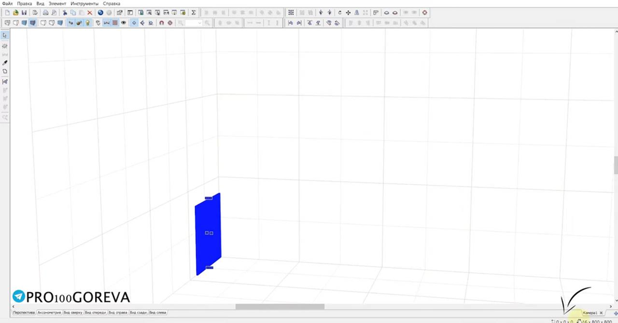Toggle the red magnet snap icon
Image resolution: width=618 pixels, height=323 pixels.
162,23
